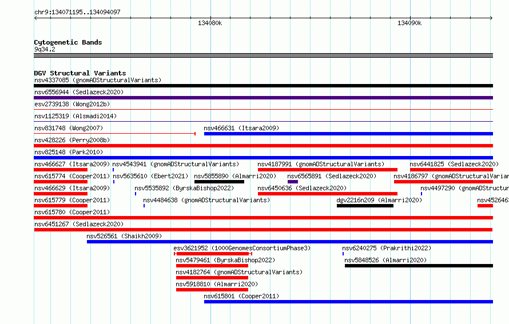The height and width of the screenshot is (324, 509).
Task: Select the red nsv831748 thin variant line
Action: click(114, 134)
